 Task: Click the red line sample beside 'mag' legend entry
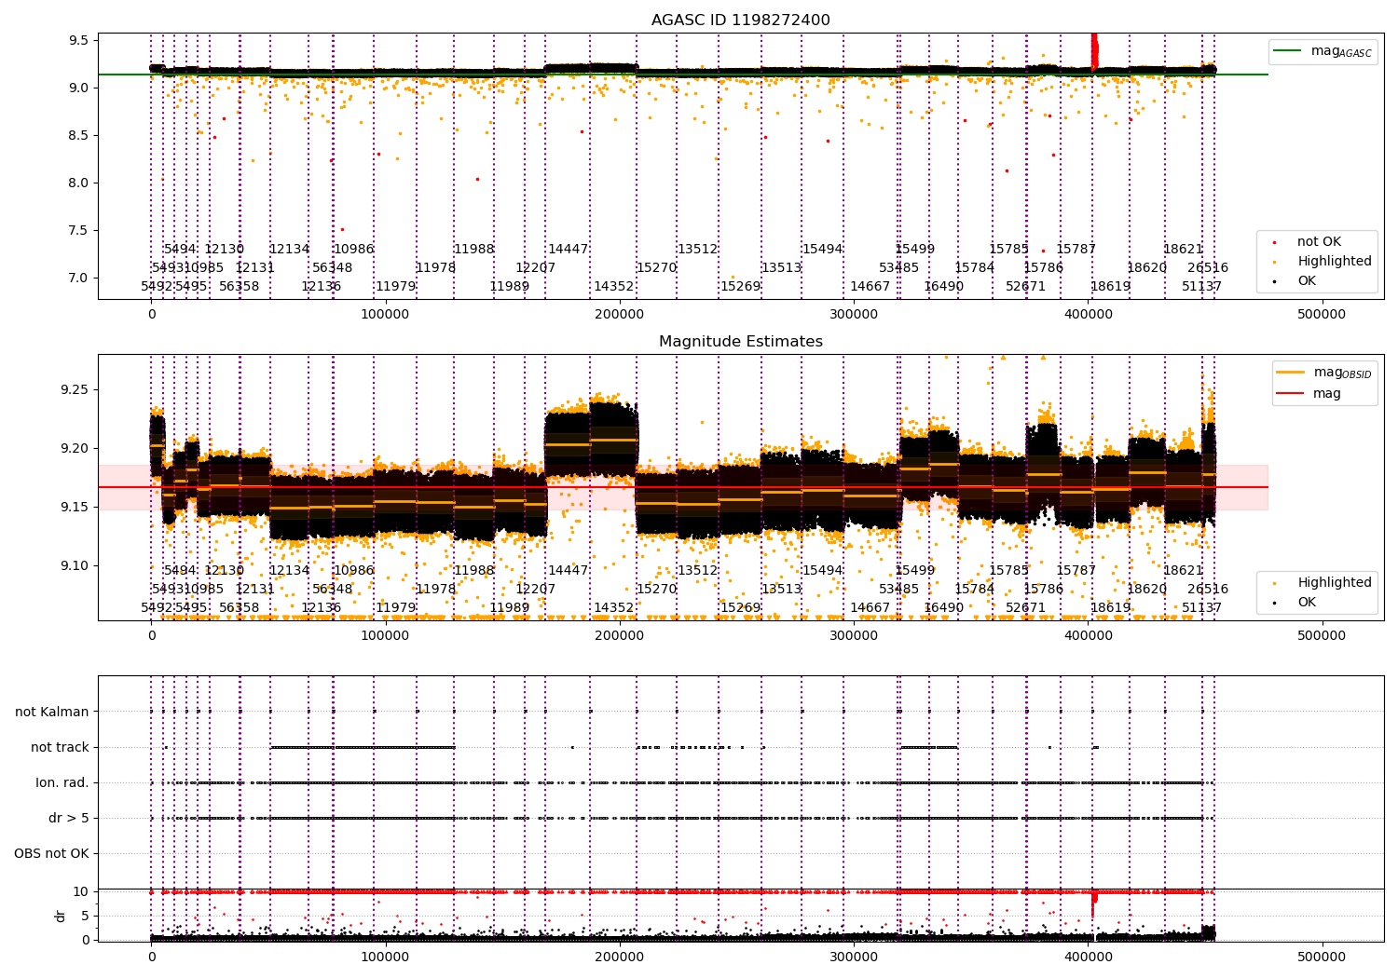pos(1292,393)
